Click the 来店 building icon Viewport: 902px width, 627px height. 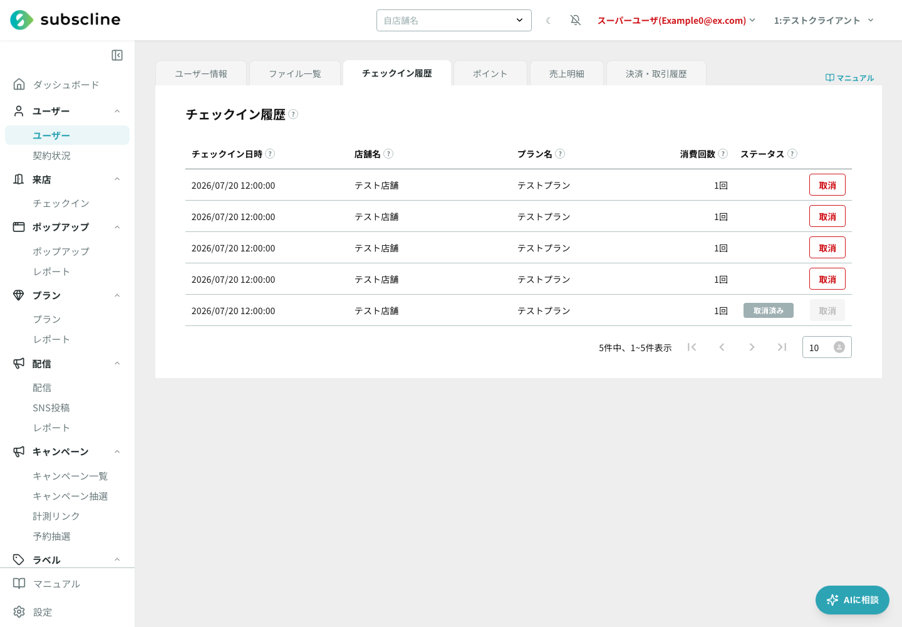pyautogui.click(x=19, y=179)
